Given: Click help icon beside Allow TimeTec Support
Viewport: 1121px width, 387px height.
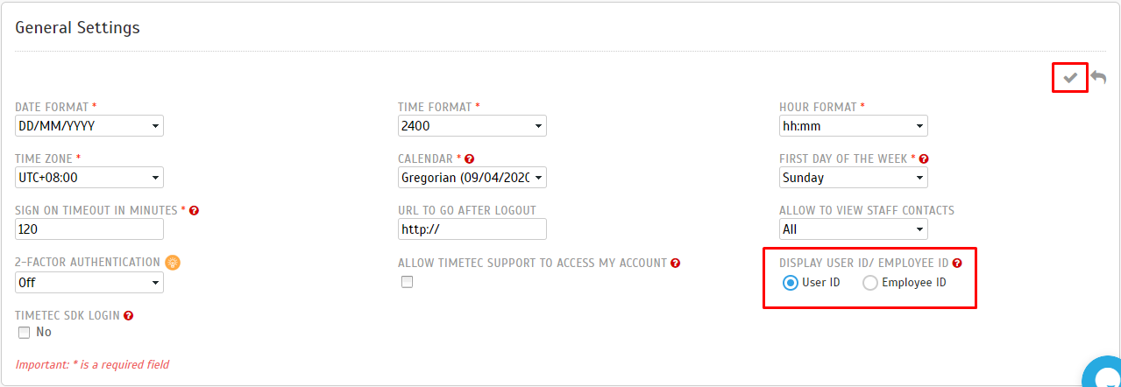Looking at the screenshot, I should (x=676, y=263).
